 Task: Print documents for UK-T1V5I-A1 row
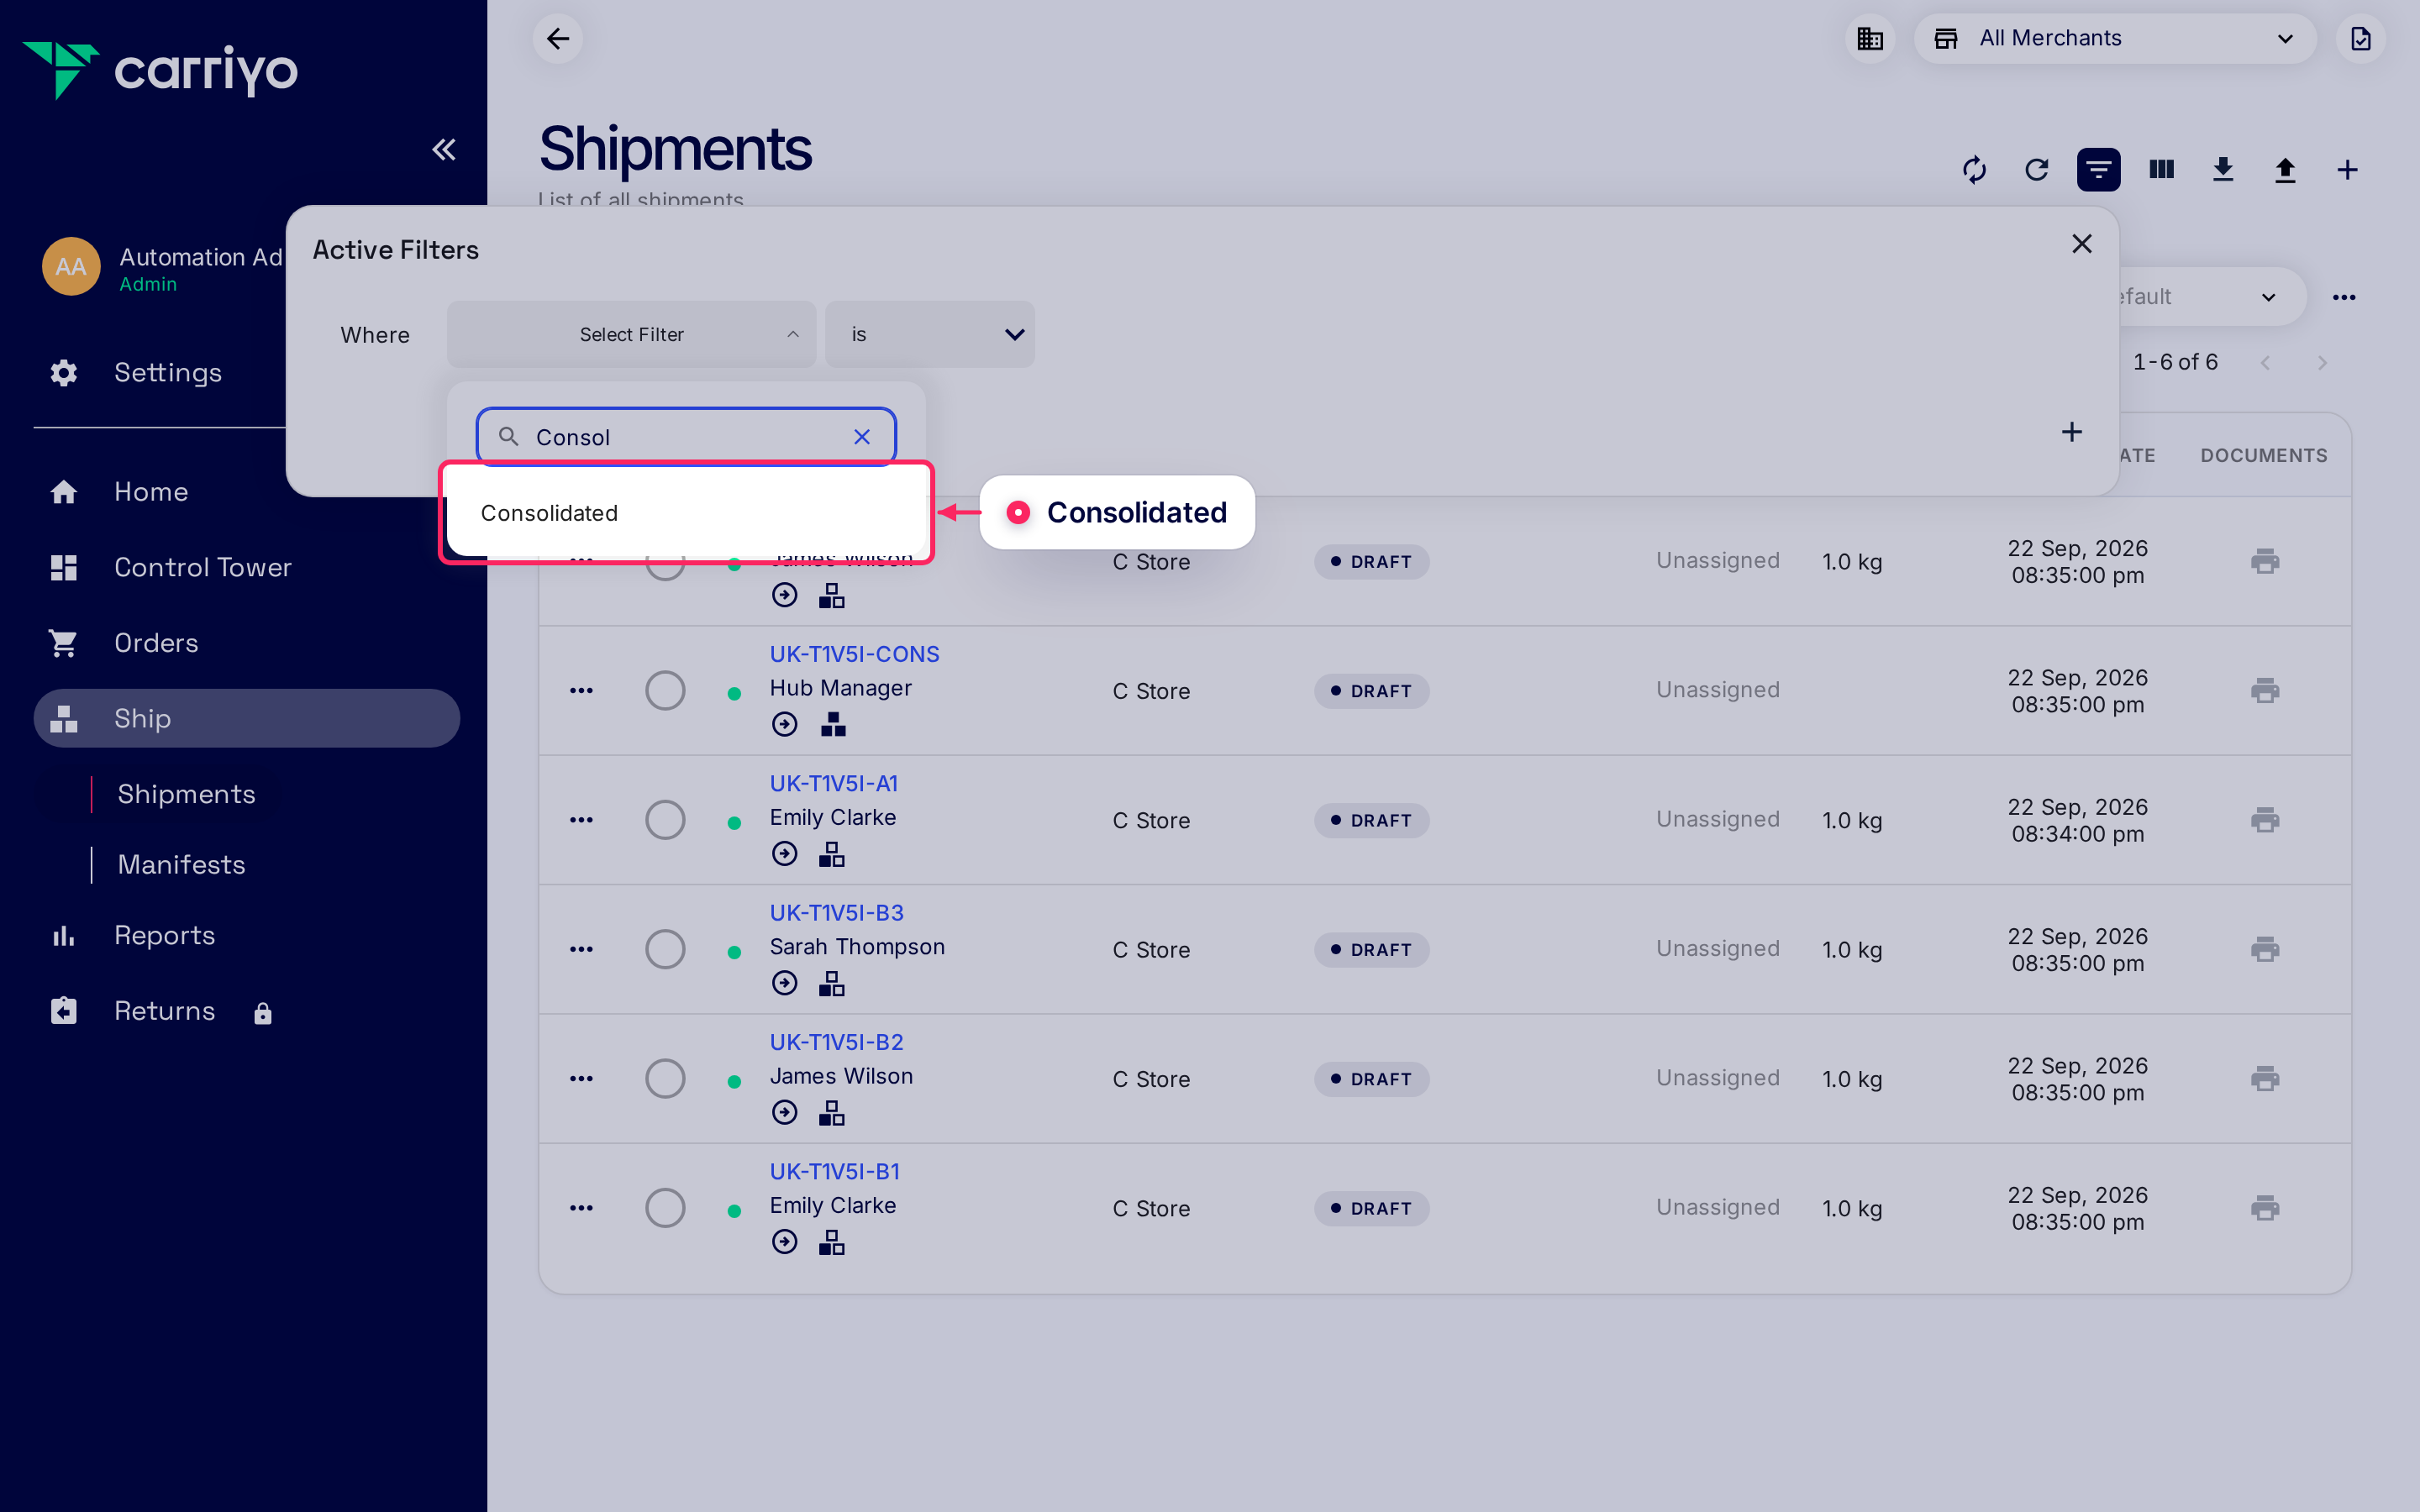(2265, 820)
